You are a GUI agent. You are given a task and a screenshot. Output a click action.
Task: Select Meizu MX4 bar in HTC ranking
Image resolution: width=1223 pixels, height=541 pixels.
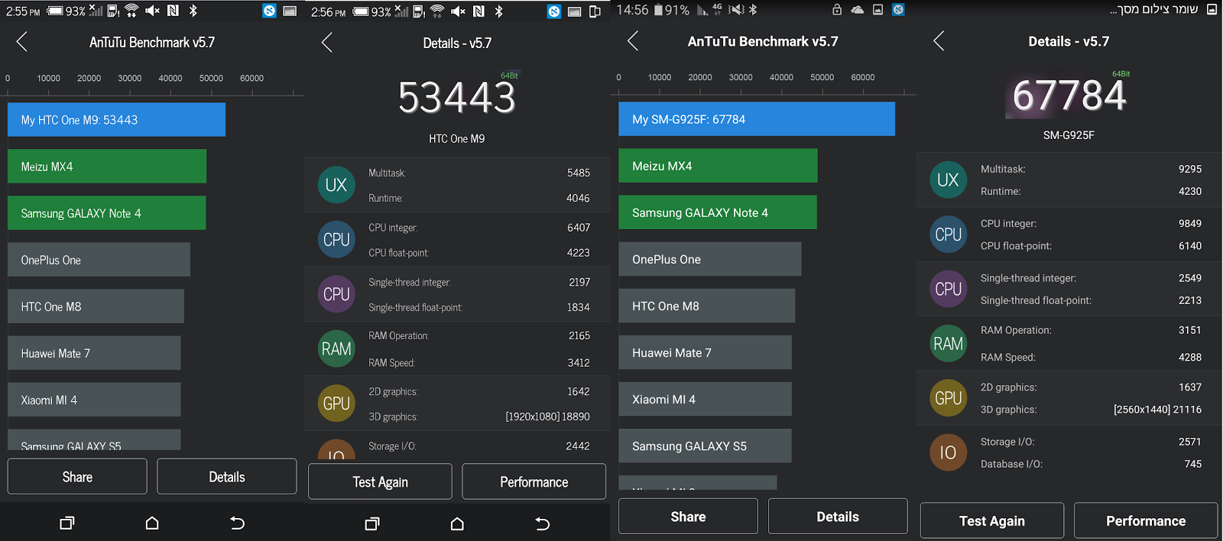click(x=107, y=167)
